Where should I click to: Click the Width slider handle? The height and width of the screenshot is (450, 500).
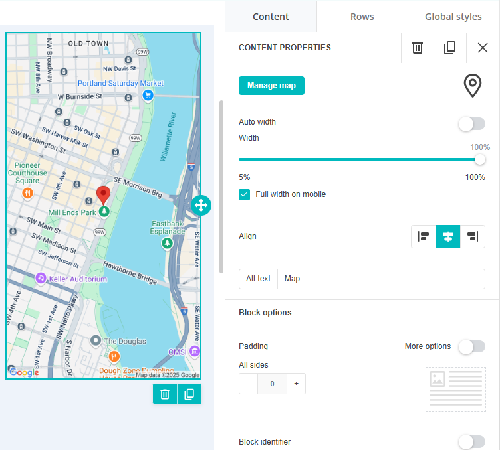coord(479,159)
